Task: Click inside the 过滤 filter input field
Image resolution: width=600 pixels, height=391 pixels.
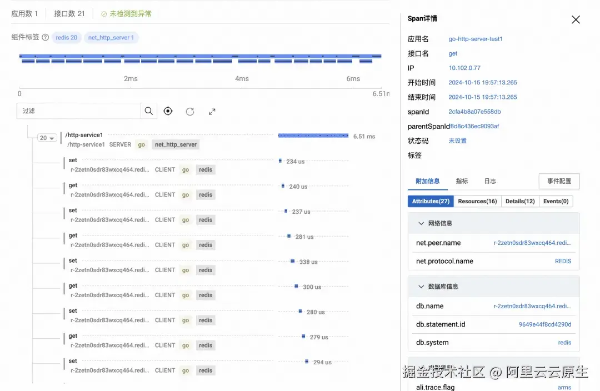Action: click(x=83, y=111)
